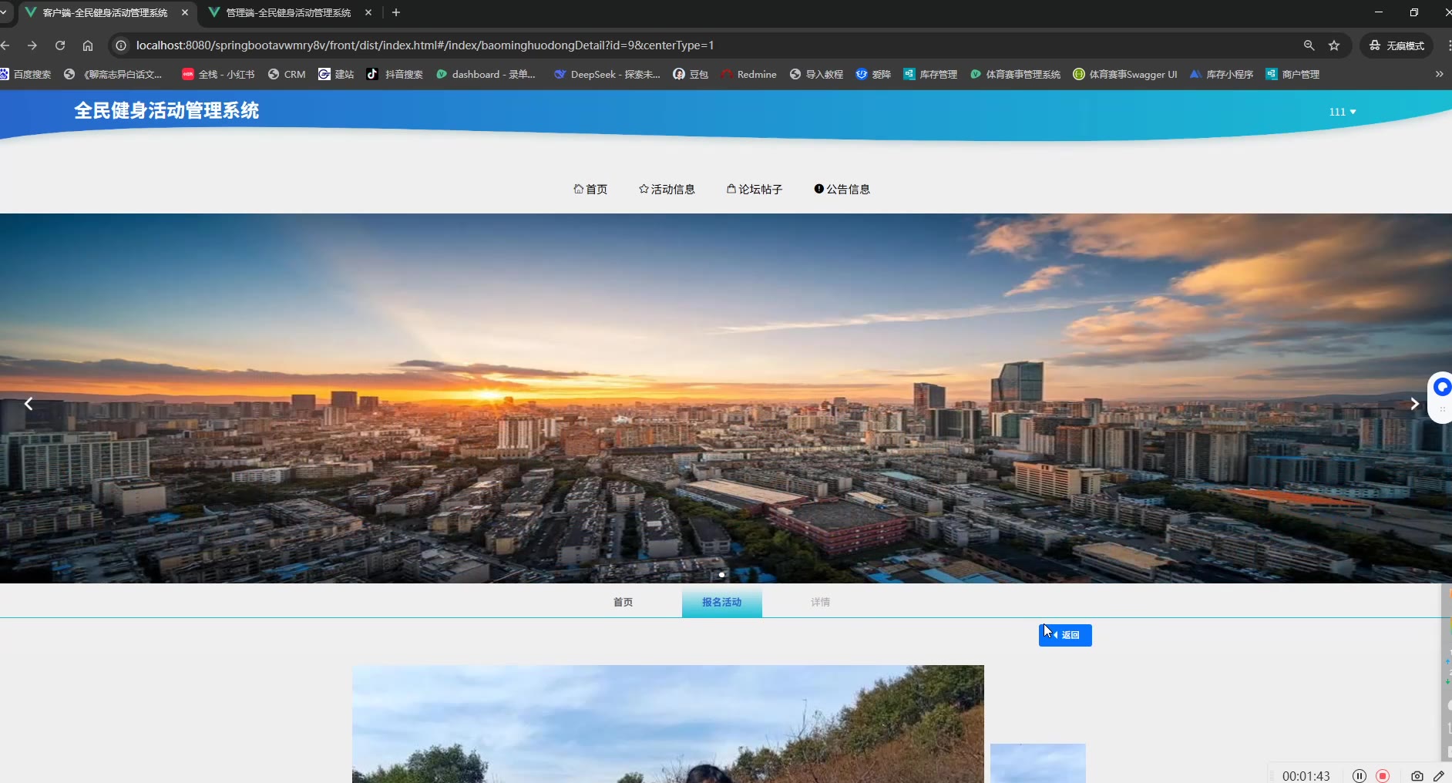Viewport: 1452px width, 783px height.
Task: View site information icon in address bar
Action: [x=121, y=45]
